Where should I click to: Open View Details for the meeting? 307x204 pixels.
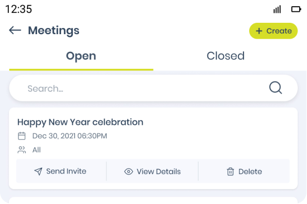coord(152,171)
